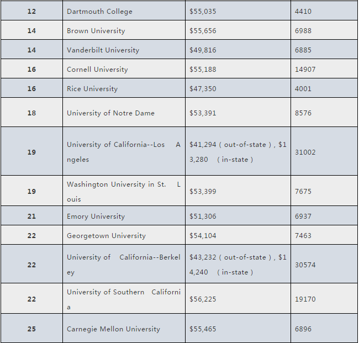Click the $47,350 tuition value
The width and height of the screenshot is (359, 343).
203,89
